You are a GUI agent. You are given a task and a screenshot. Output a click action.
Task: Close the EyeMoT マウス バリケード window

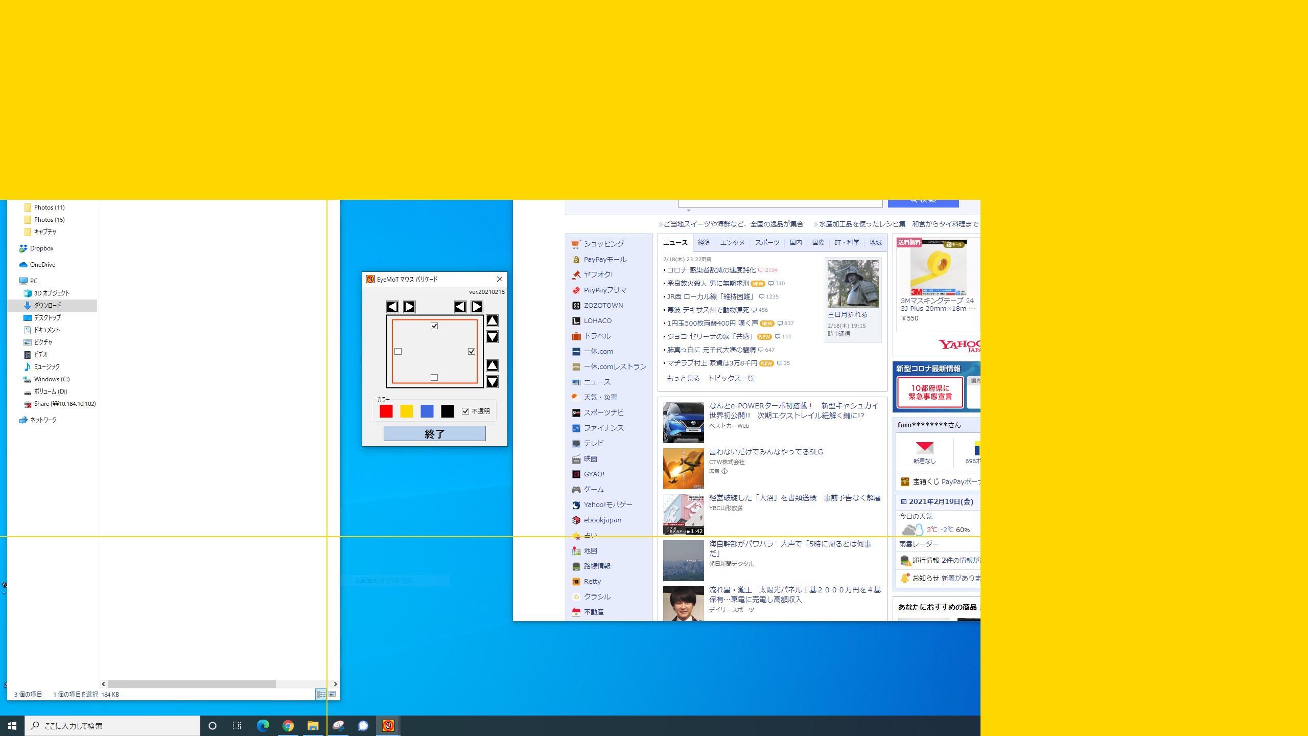click(500, 279)
